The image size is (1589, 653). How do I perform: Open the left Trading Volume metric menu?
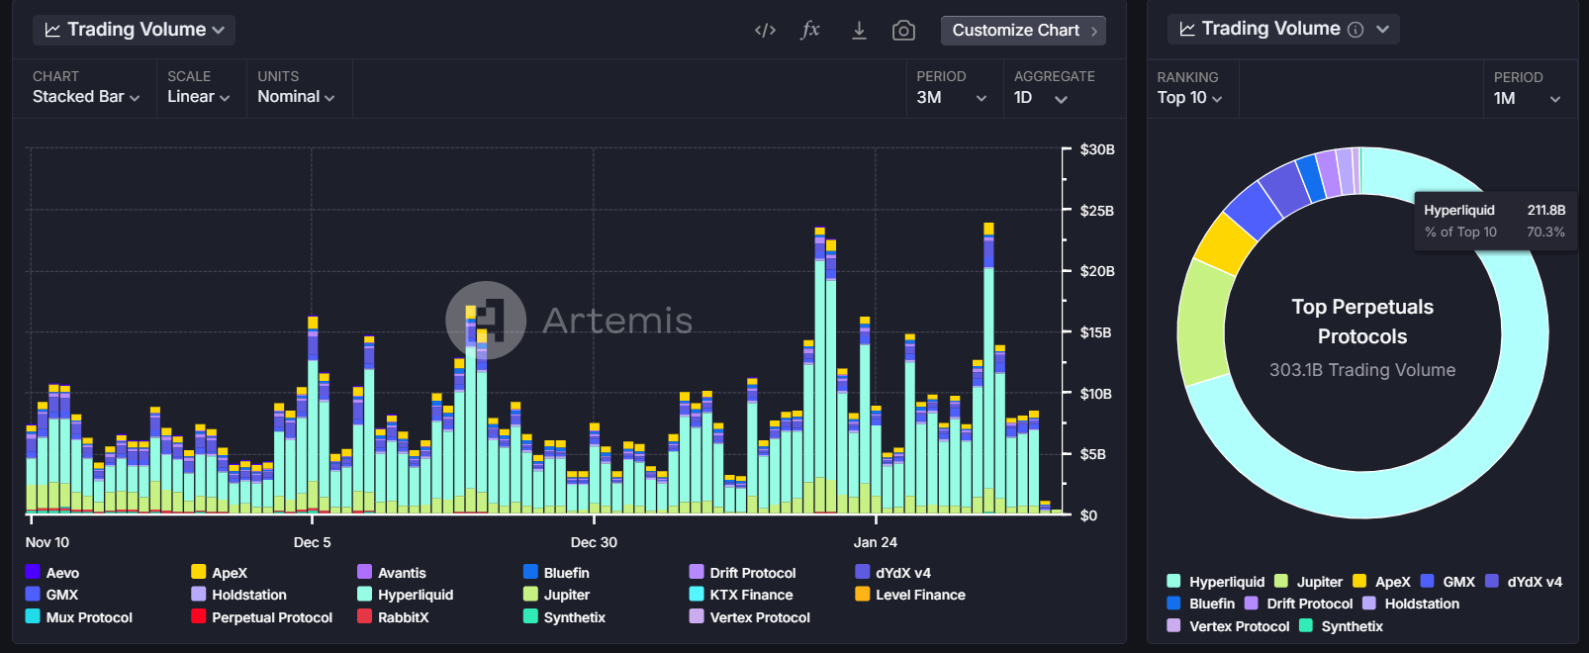(135, 30)
